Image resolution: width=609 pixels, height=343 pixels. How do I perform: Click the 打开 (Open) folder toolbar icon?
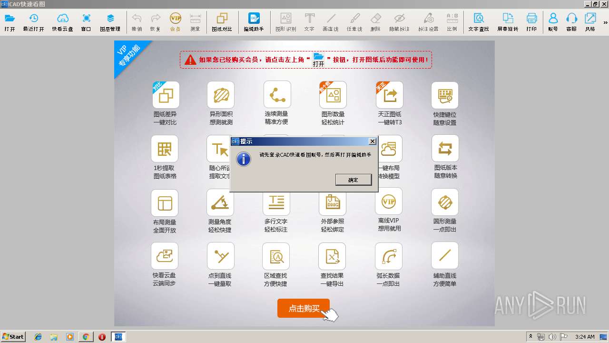[x=10, y=22]
